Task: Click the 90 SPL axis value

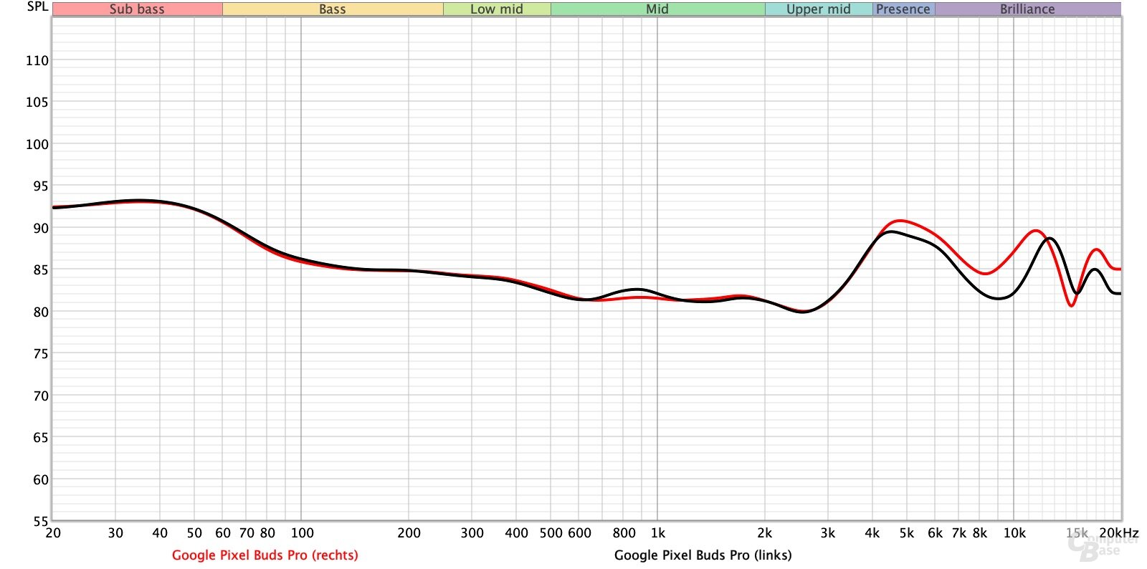Action: pyautogui.click(x=41, y=229)
